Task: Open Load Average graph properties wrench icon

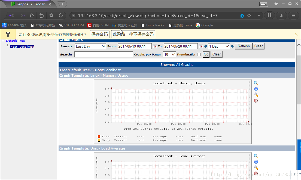Action: click(x=256, y=167)
